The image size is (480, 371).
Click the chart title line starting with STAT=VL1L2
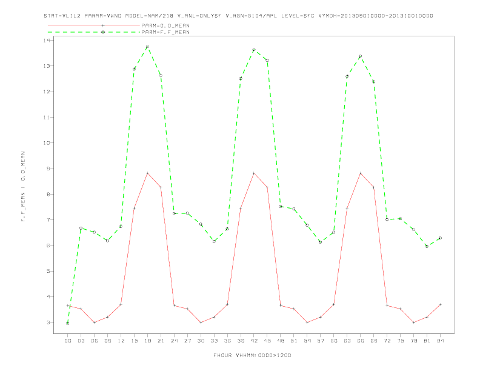click(x=238, y=16)
